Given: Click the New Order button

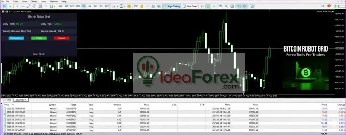Looking at the screenshot, I should (x=190, y=6).
